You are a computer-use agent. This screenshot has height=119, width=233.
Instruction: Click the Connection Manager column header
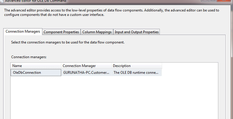[86, 66]
